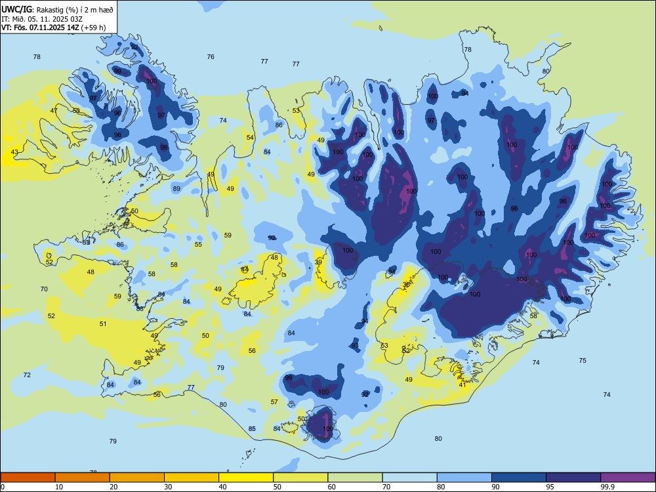The height and width of the screenshot is (492, 656).
Task: Click the 70–80 pale blue legend swatch
Action: click(x=409, y=478)
